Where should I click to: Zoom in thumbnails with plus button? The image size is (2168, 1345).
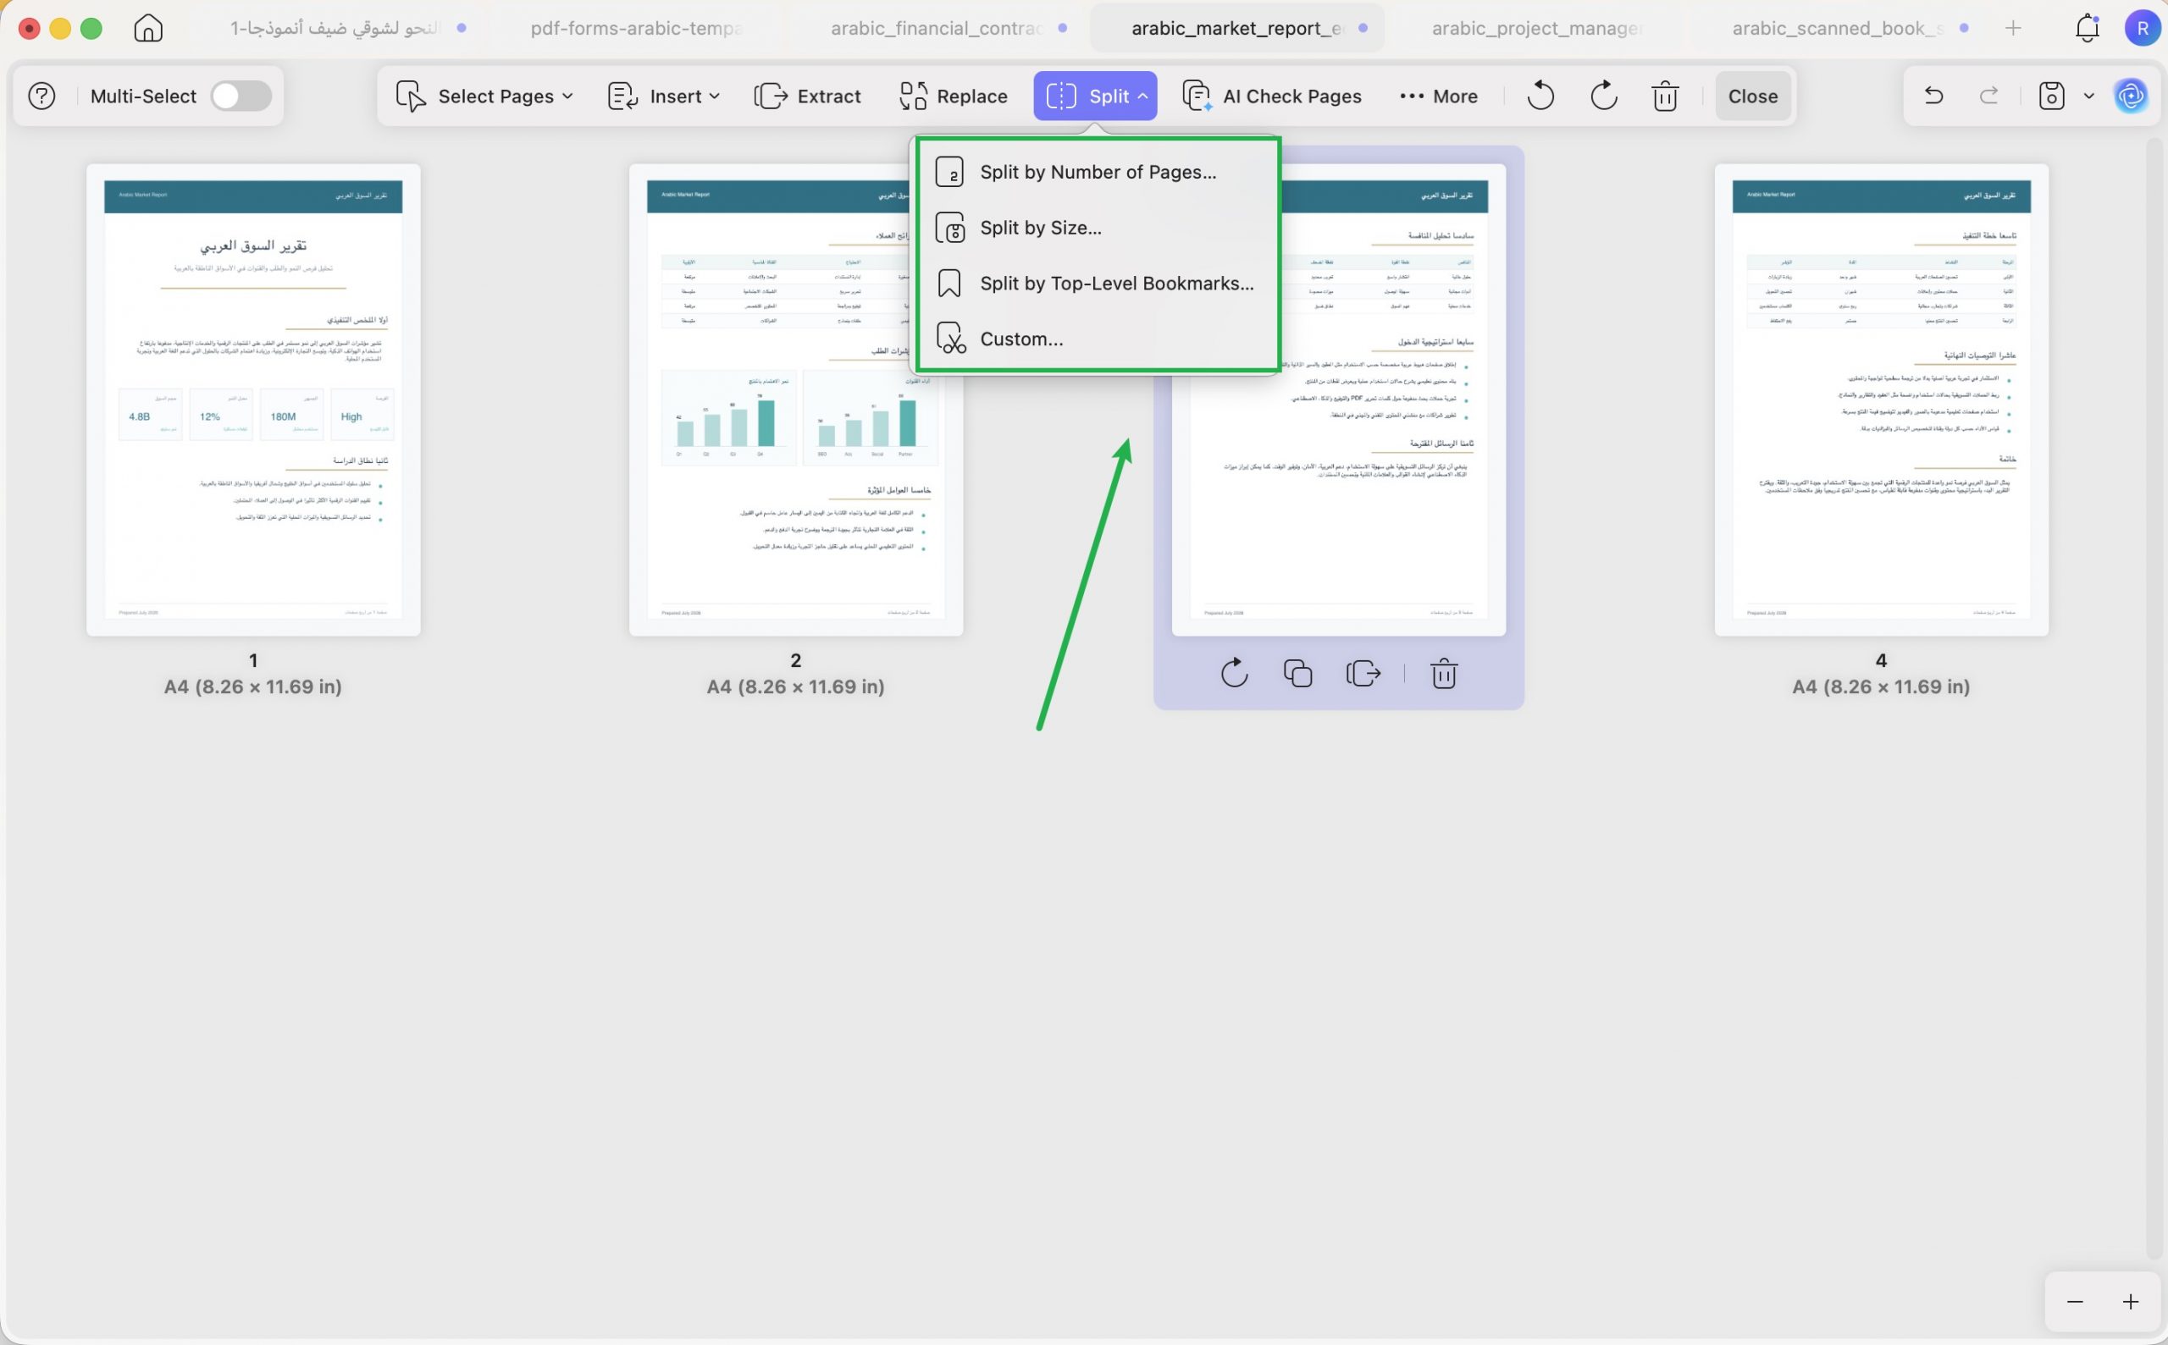click(2130, 1303)
